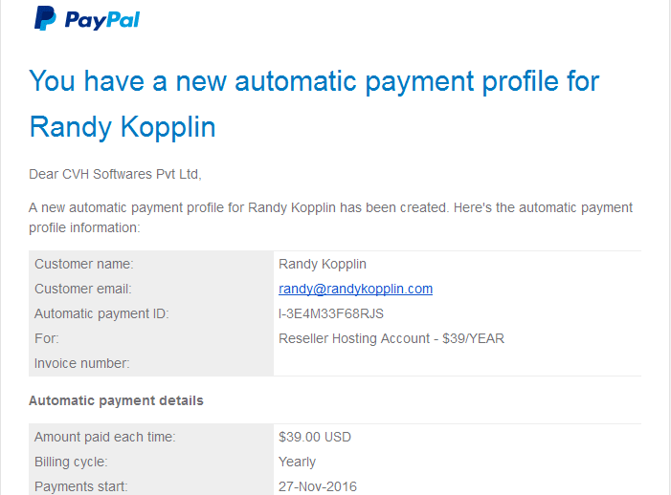Click the Invoice number label

pos(81,363)
